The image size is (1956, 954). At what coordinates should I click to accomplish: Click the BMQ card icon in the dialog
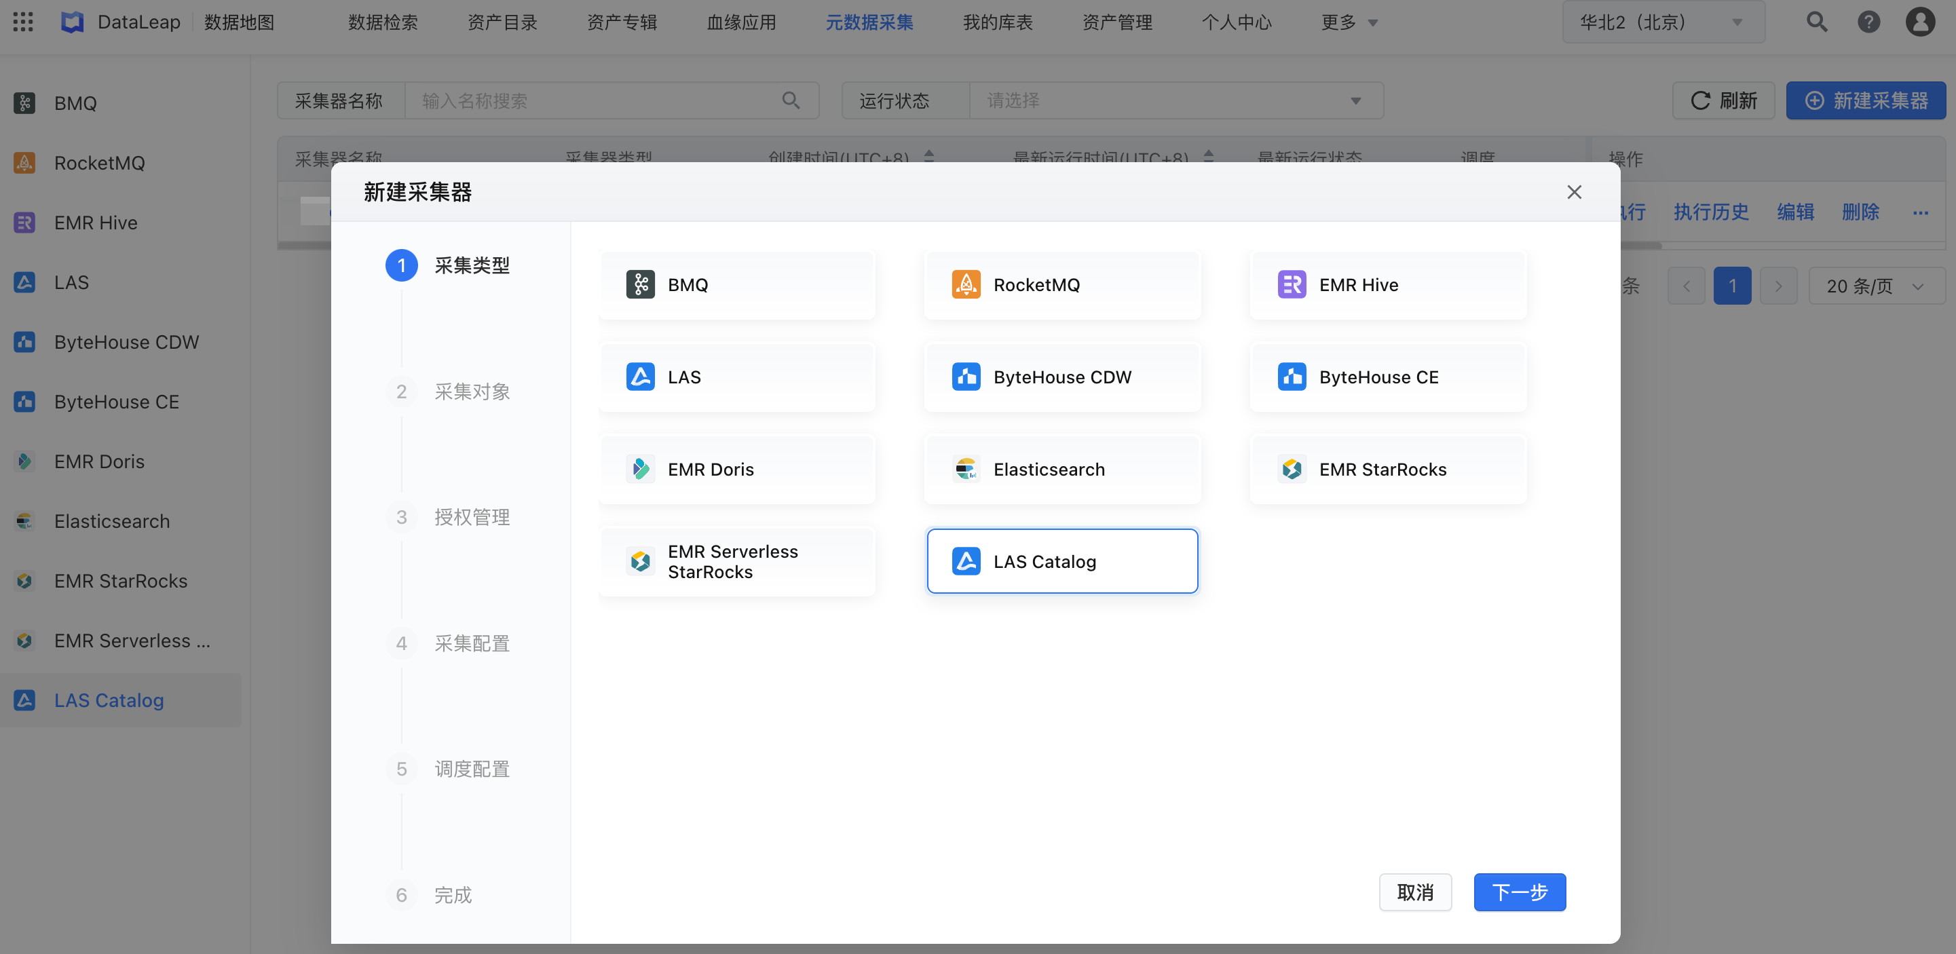pos(640,284)
